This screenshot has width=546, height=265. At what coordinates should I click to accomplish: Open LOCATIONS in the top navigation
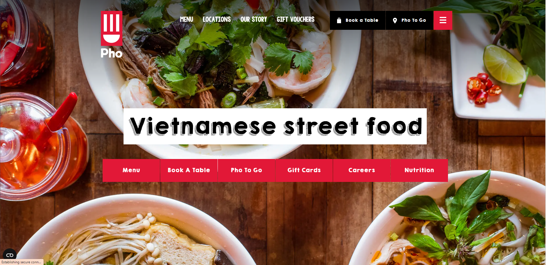point(217,19)
